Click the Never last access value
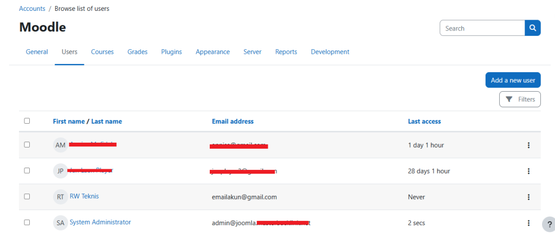The width and height of the screenshot is (555, 236). click(x=416, y=197)
